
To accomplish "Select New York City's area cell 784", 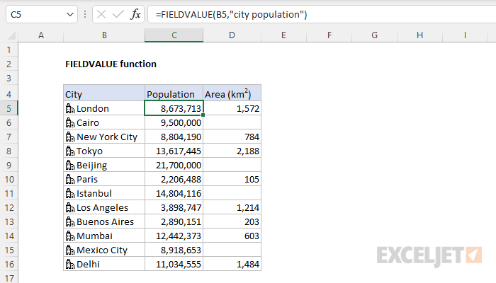I will pyautogui.click(x=232, y=137).
